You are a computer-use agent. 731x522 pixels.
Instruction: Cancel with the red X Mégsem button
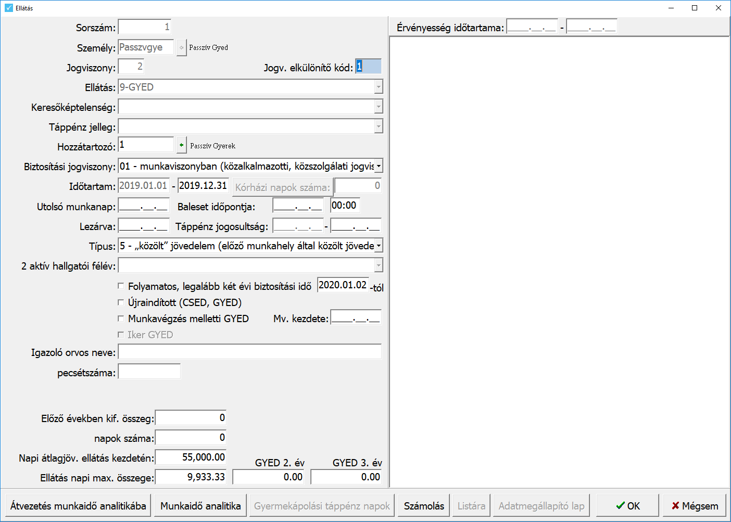695,506
